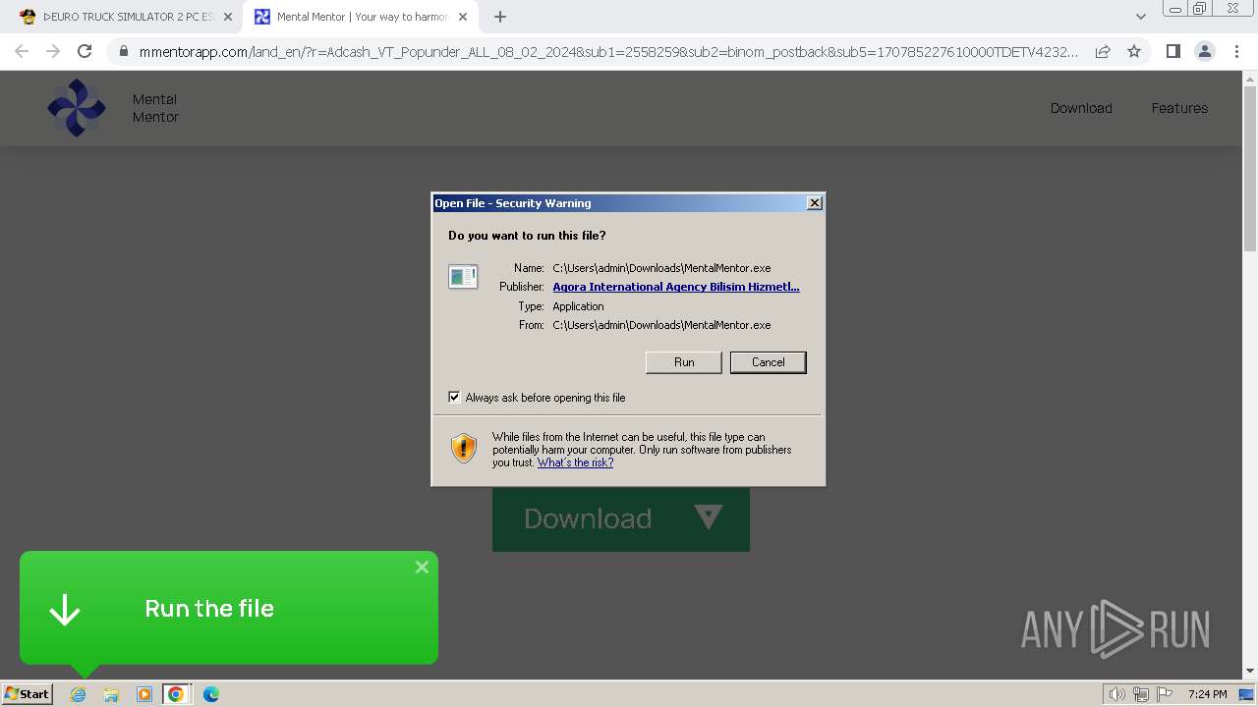Reload the current page

85,51
